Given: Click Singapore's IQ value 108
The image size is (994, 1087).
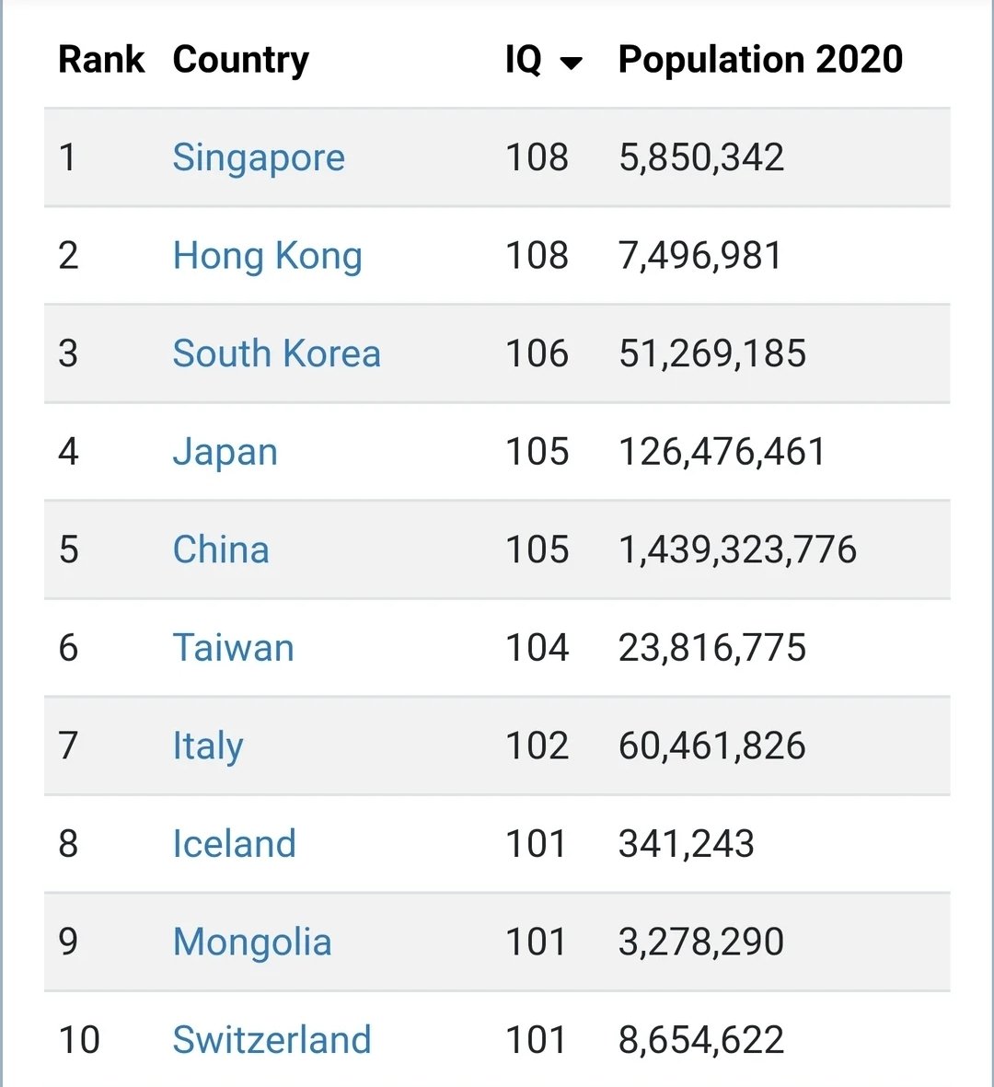Looking at the screenshot, I should pyautogui.click(x=537, y=157).
